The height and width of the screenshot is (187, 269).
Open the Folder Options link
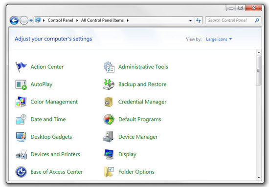pos(136,172)
